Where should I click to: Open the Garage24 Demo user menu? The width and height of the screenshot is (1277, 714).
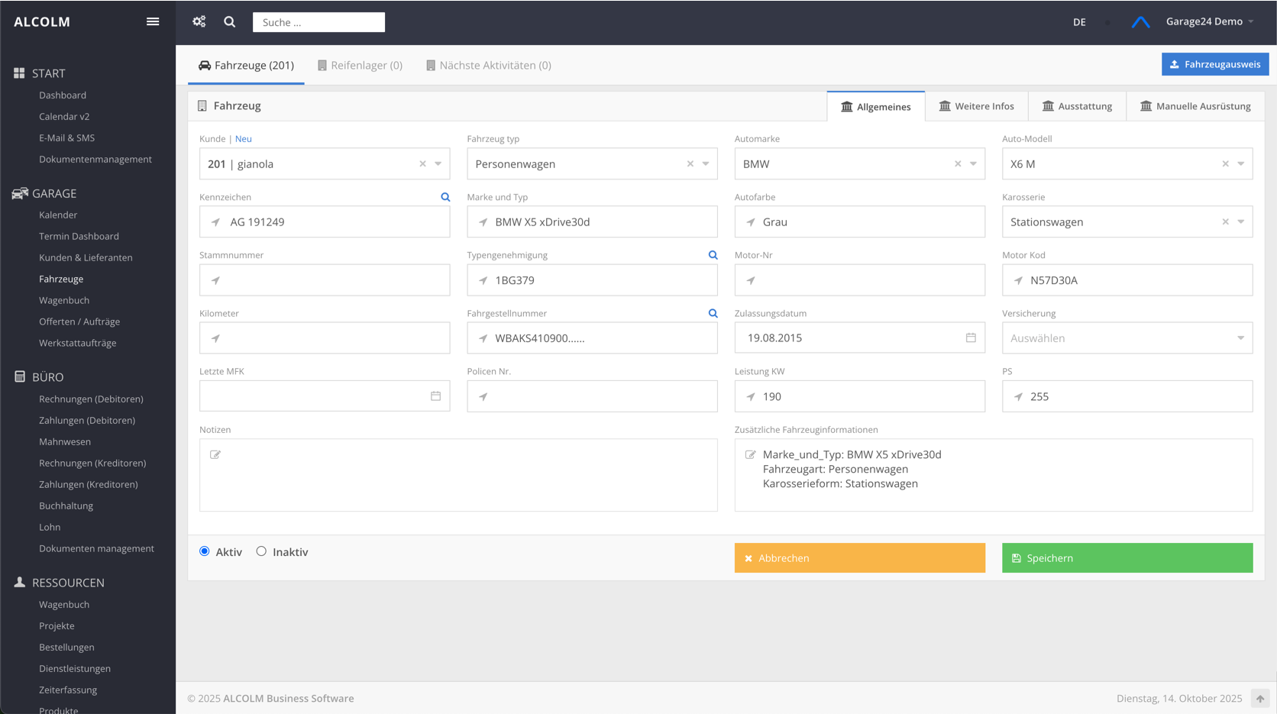point(1209,21)
